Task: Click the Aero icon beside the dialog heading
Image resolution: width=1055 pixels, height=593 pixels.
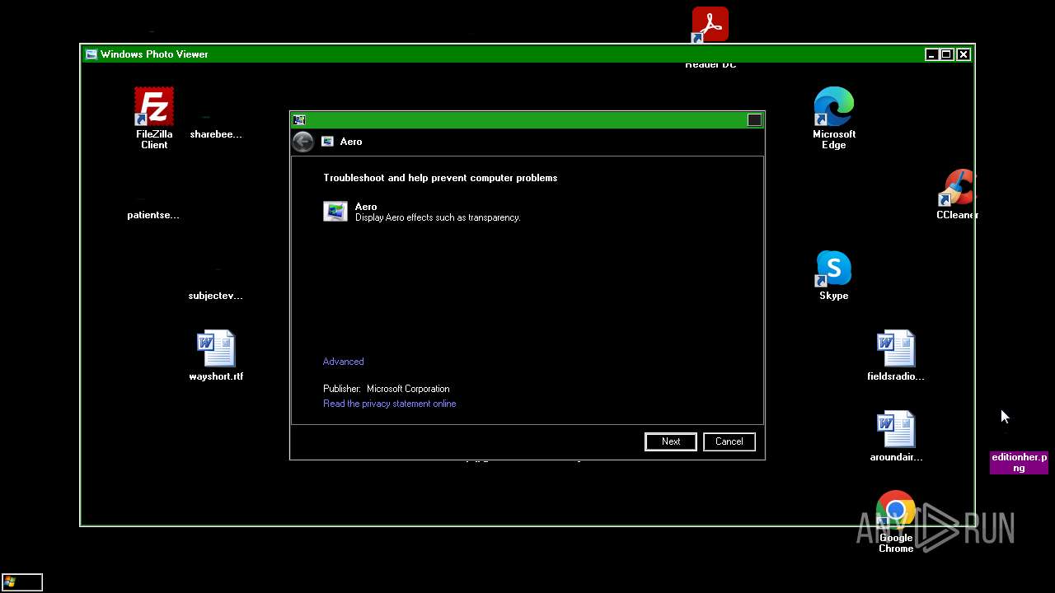Action: coord(327,142)
